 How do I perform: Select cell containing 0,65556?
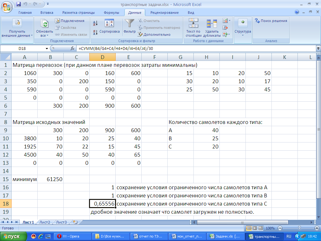point(103,204)
